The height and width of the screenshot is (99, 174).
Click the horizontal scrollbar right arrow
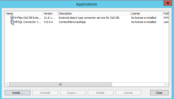166,84
